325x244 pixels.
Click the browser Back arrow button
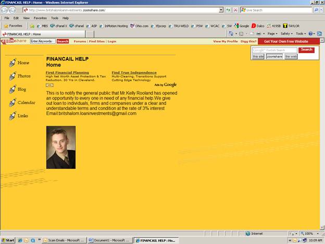pos(5,10)
